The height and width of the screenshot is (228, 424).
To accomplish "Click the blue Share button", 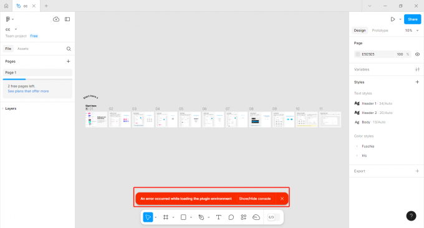I will click(412, 19).
